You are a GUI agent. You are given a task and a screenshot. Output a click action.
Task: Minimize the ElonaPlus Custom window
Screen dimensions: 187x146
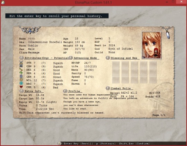(x=167, y=2)
